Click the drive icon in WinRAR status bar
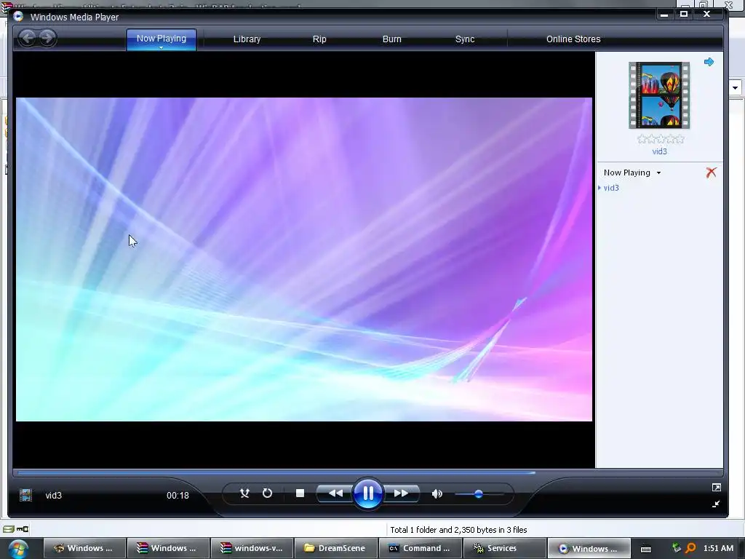 8,529
